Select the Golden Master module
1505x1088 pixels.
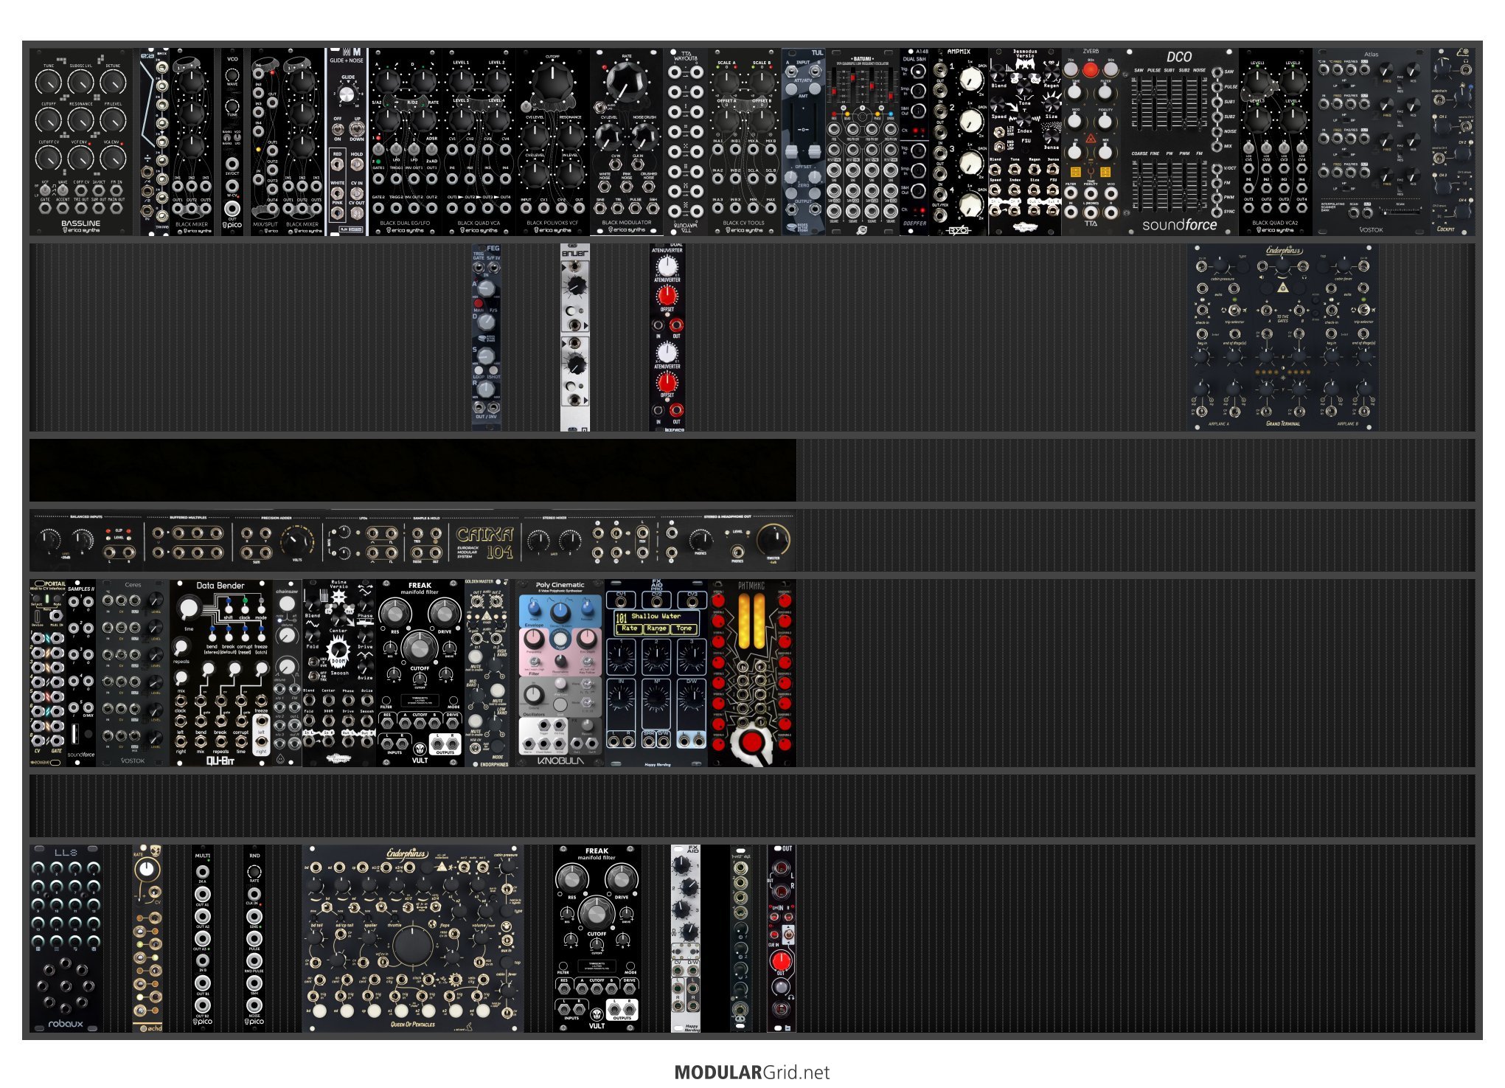click(487, 673)
